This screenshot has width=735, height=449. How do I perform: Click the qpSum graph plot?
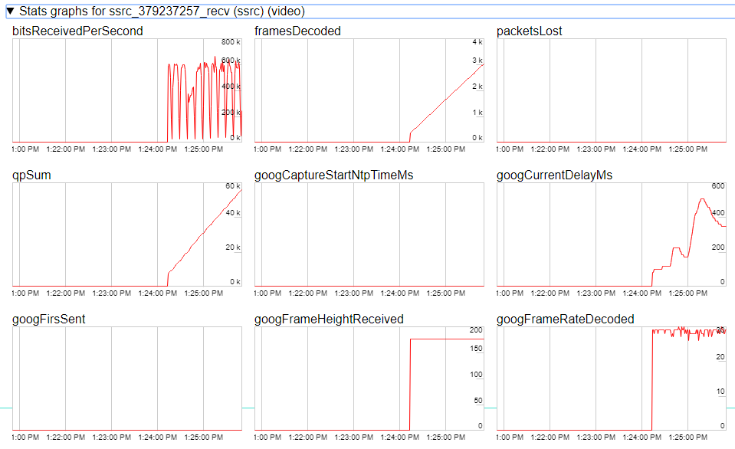point(127,234)
